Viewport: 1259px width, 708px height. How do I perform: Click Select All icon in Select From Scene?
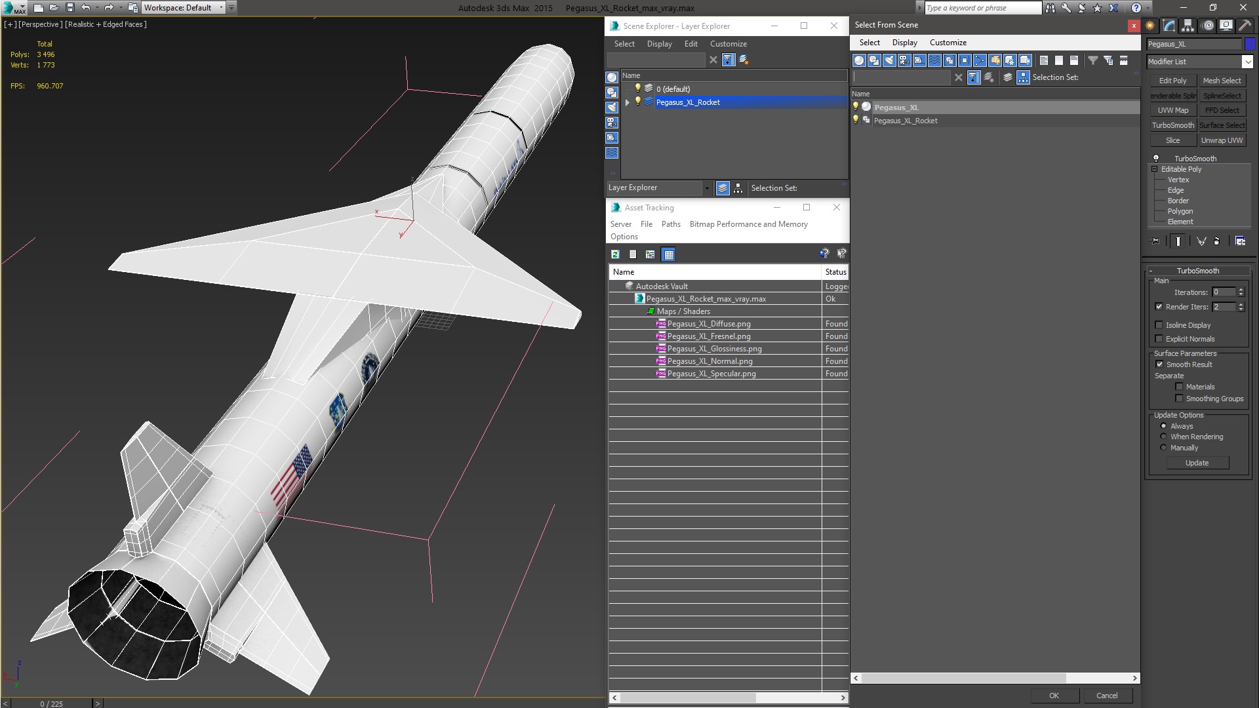[1044, 60]
